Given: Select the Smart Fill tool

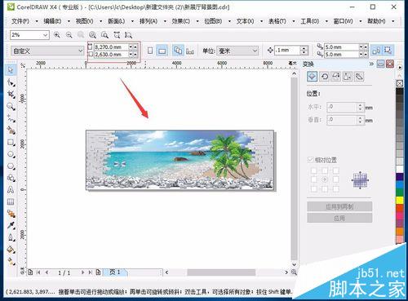Looking at the screenshot, I should point(11,131).
